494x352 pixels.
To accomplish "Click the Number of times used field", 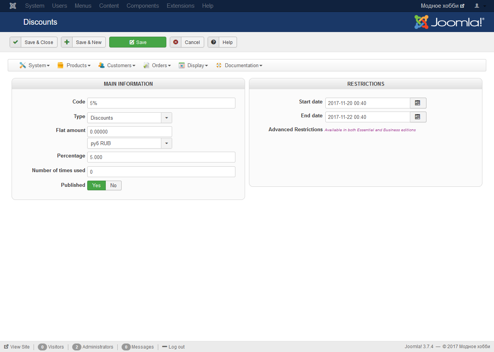I will pyautogui.click(x=161, y=172).
